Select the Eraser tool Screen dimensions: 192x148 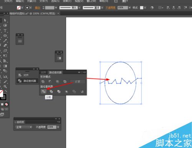click(5, 45)
